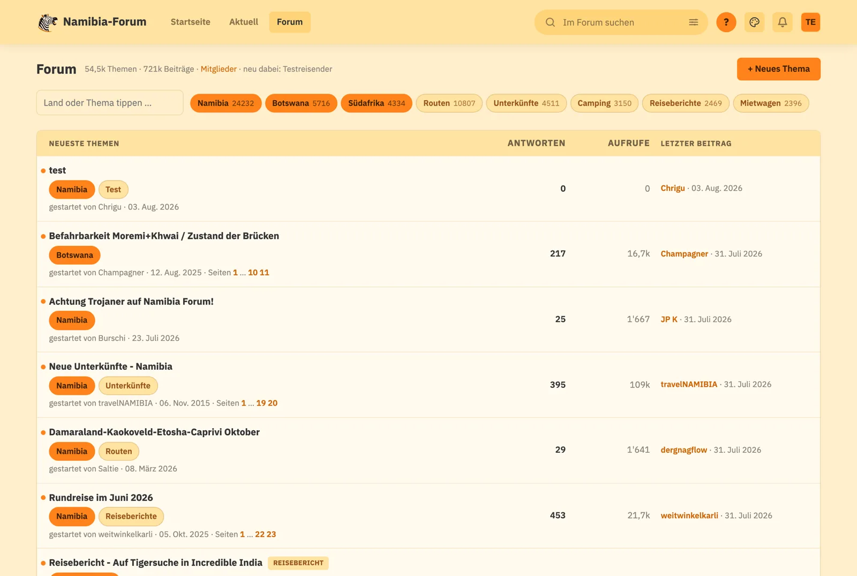Click the Namibia-Forum site title

104,22
